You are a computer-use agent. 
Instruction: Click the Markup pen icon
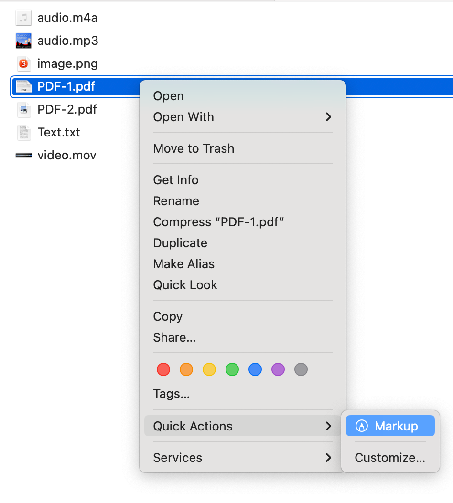tap(362, 426)
